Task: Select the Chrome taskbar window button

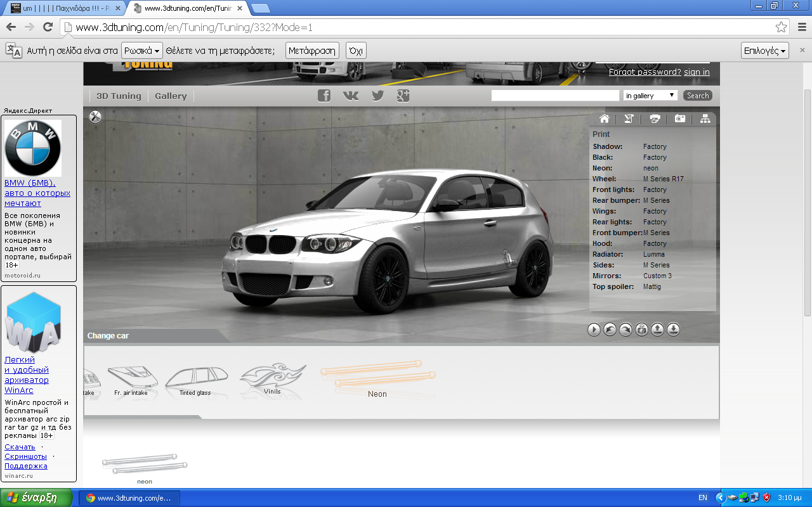Action: [129, 498]
